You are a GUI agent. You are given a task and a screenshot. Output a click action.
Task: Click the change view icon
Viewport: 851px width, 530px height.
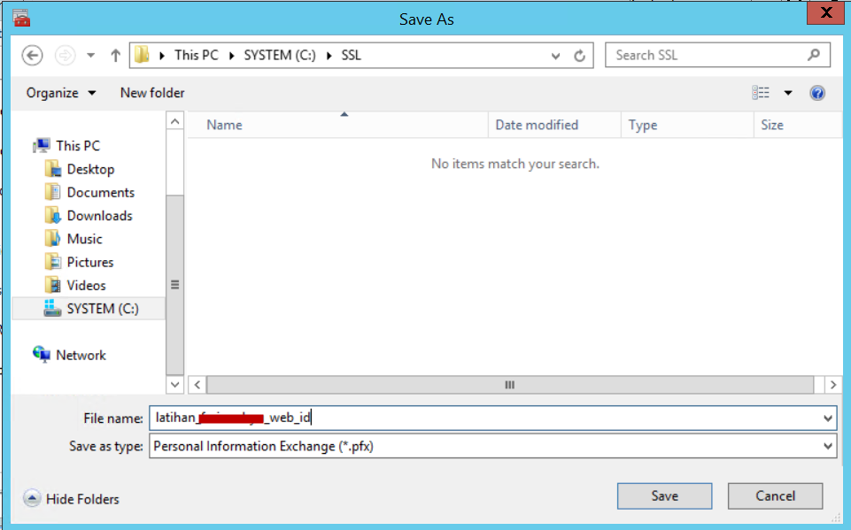point(761,93)
